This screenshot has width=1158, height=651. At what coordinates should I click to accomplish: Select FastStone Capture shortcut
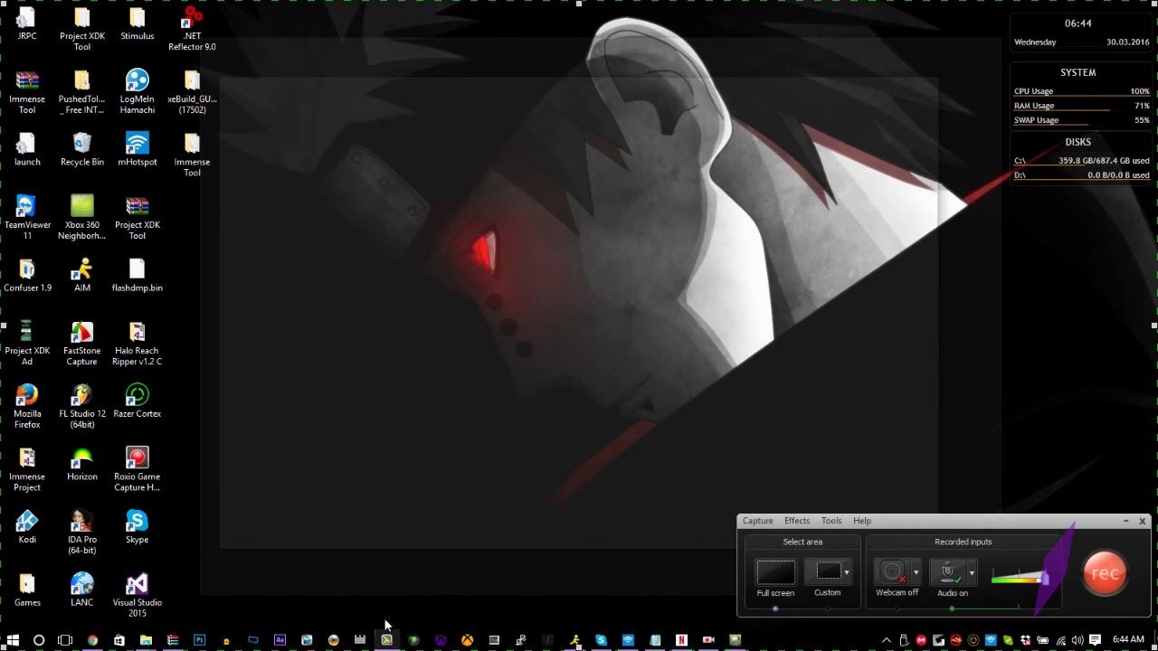pyautogui.click(x=82, y=344)
